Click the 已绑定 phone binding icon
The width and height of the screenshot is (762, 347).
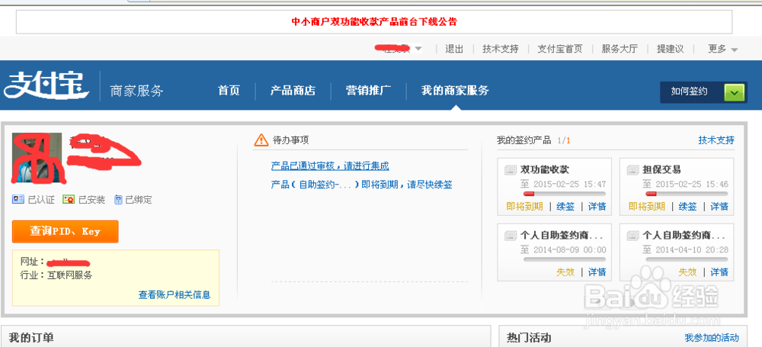(x=118, y=200)
